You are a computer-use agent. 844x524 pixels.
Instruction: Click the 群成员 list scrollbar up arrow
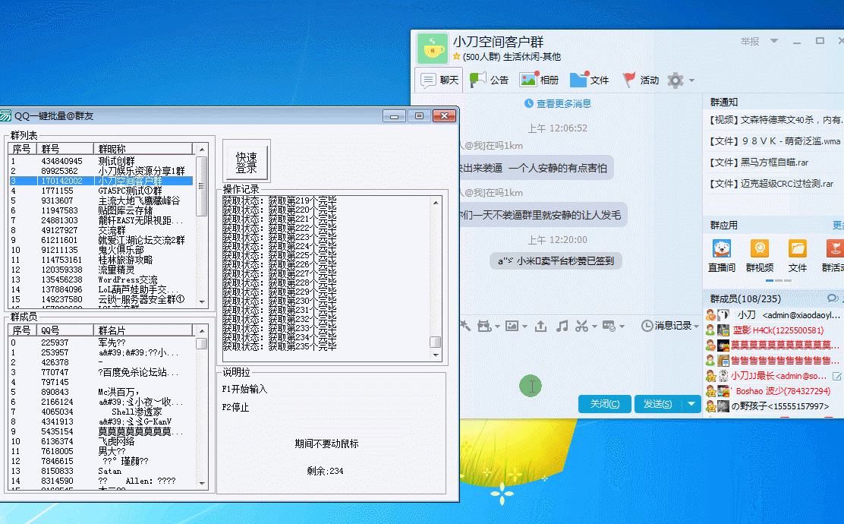click(x=202, y=330)
